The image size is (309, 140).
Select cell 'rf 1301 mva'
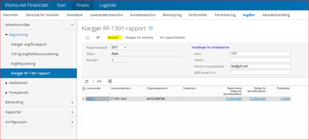tap(128, 99)
